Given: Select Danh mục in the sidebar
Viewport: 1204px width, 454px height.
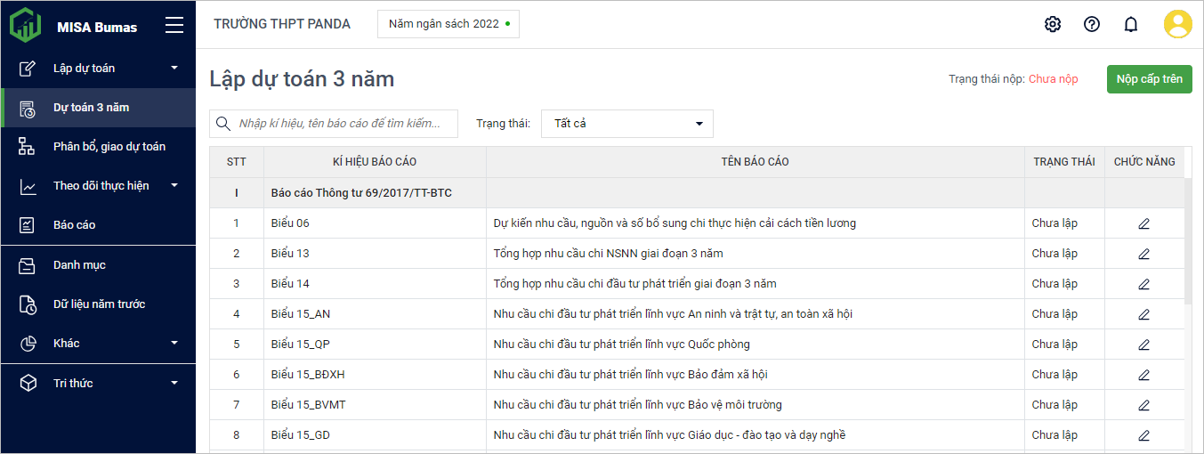Looking at the screenshot, I should (79, 265).
